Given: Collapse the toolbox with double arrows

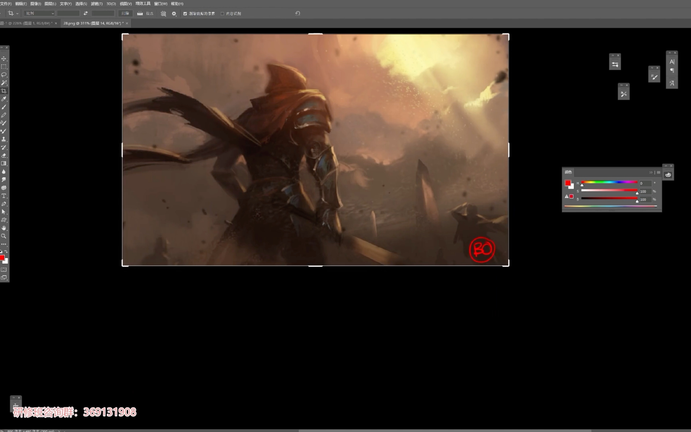Looking at the screenshot, I should pyautogui.click(x=1, y=47).
